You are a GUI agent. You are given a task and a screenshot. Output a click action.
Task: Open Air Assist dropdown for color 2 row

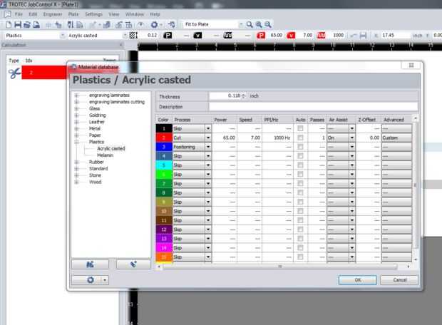[x=352, y=138]
